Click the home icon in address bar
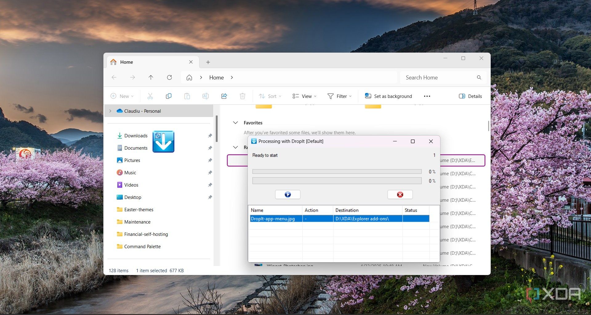591x315 pixels. tap(189, 78)
